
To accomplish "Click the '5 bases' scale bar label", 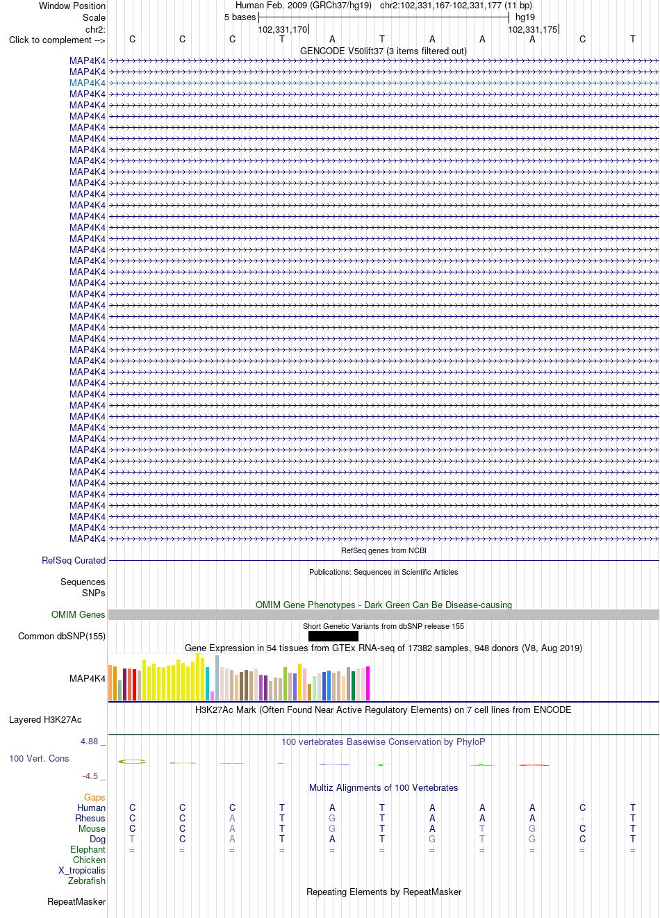I will (x=240, y=17).
